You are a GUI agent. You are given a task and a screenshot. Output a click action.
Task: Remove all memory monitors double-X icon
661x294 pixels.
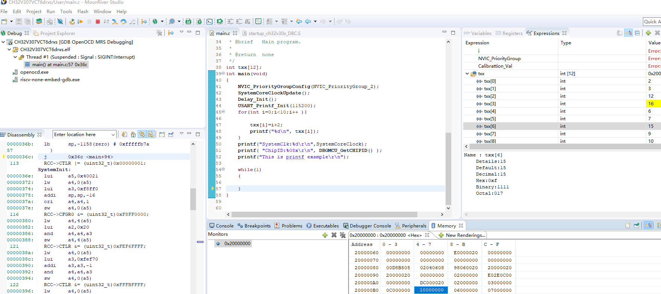(343, 235)
